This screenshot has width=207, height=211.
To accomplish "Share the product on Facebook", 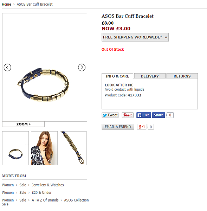I will (x=159, y=115).
